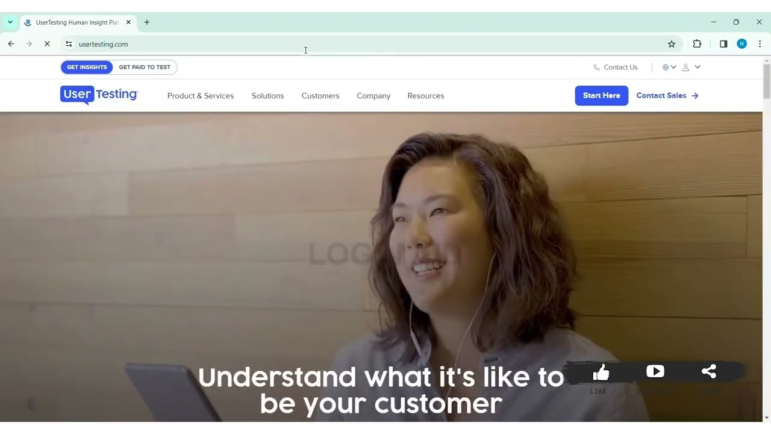771x434 pixels.
Task: Click the Contact Sales link
Action: point(667,95)
